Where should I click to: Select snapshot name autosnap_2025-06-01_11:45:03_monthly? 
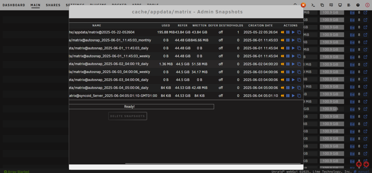[110, 40]
